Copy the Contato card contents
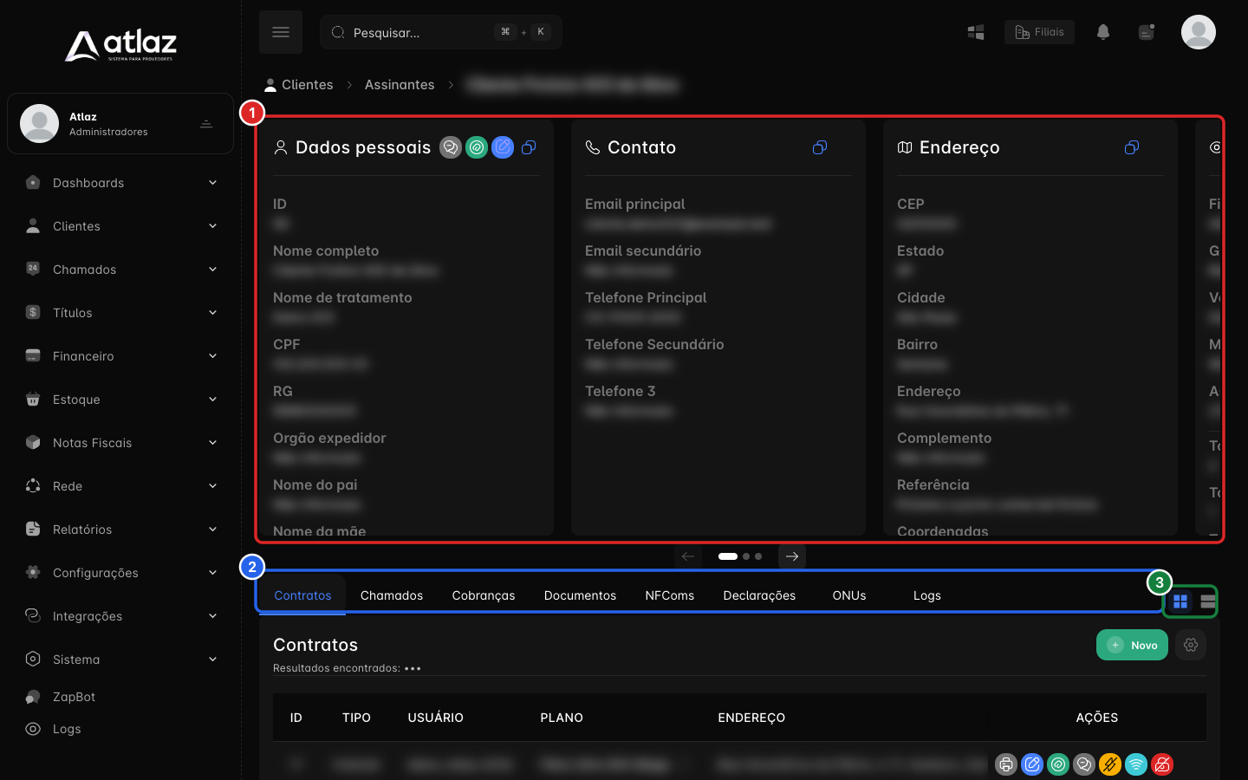 (820, 147)
